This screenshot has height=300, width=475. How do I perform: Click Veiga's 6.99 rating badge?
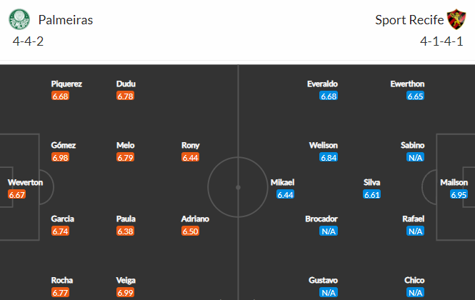[125, 292]
